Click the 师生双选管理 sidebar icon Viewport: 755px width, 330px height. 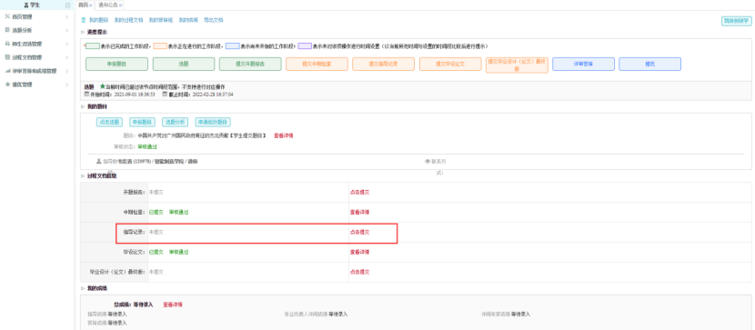click(7, 44)
